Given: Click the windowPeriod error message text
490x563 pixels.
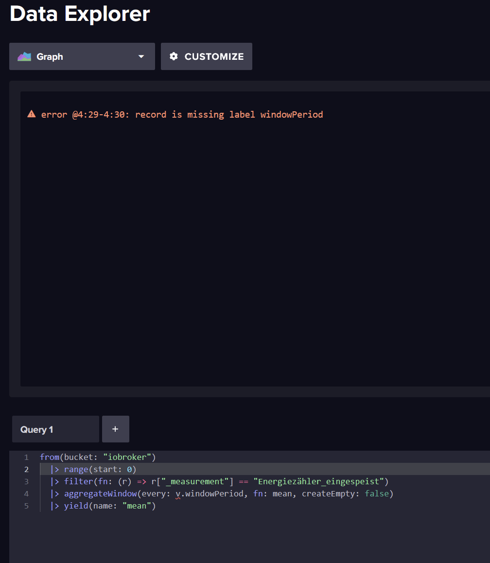Looking at the screenshot, I should pyautogui.click(x=182, y=115).
